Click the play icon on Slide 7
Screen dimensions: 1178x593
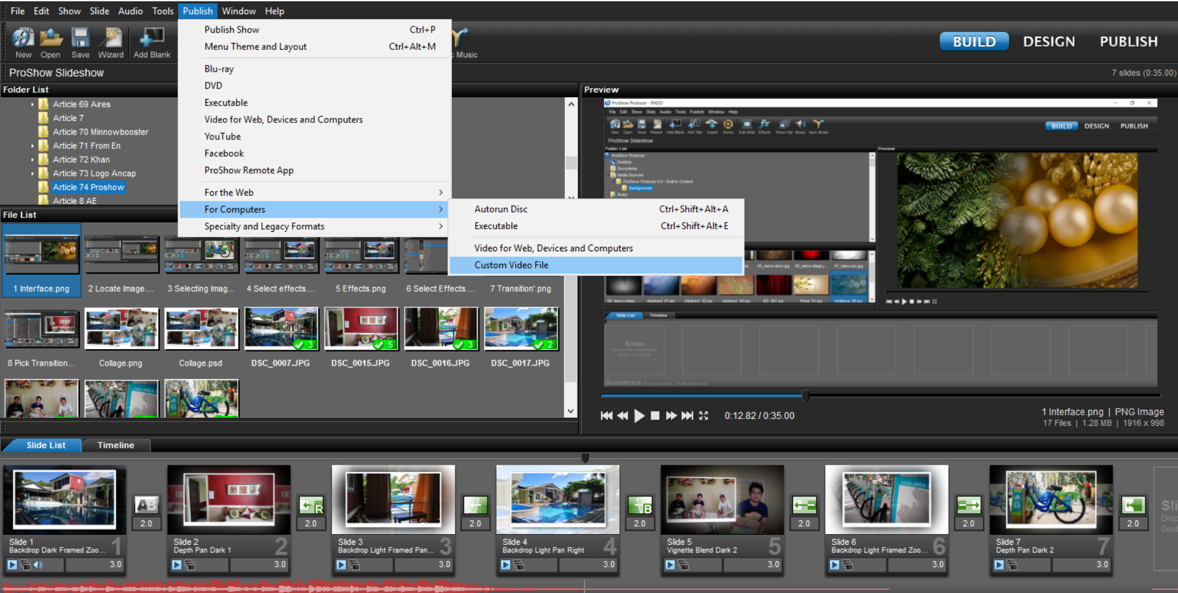click(999, 565)
